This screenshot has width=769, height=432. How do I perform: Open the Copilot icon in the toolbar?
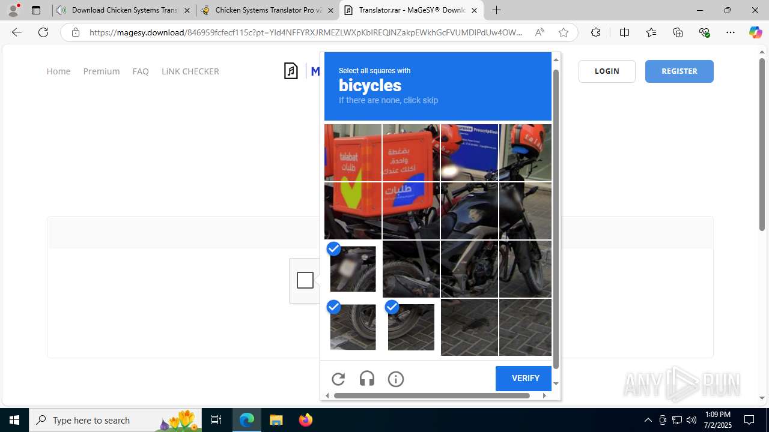(x=755, y=32)
